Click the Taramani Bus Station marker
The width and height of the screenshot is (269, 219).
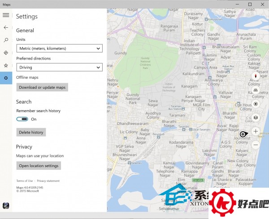click(183, 109)
